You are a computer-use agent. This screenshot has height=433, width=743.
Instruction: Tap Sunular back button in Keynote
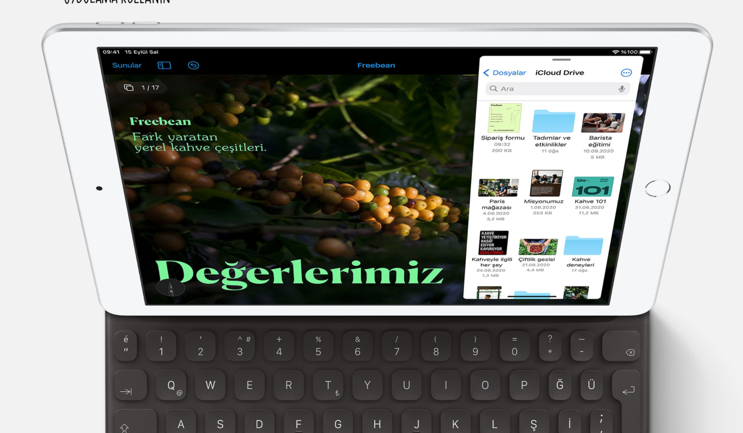(127, 65)
